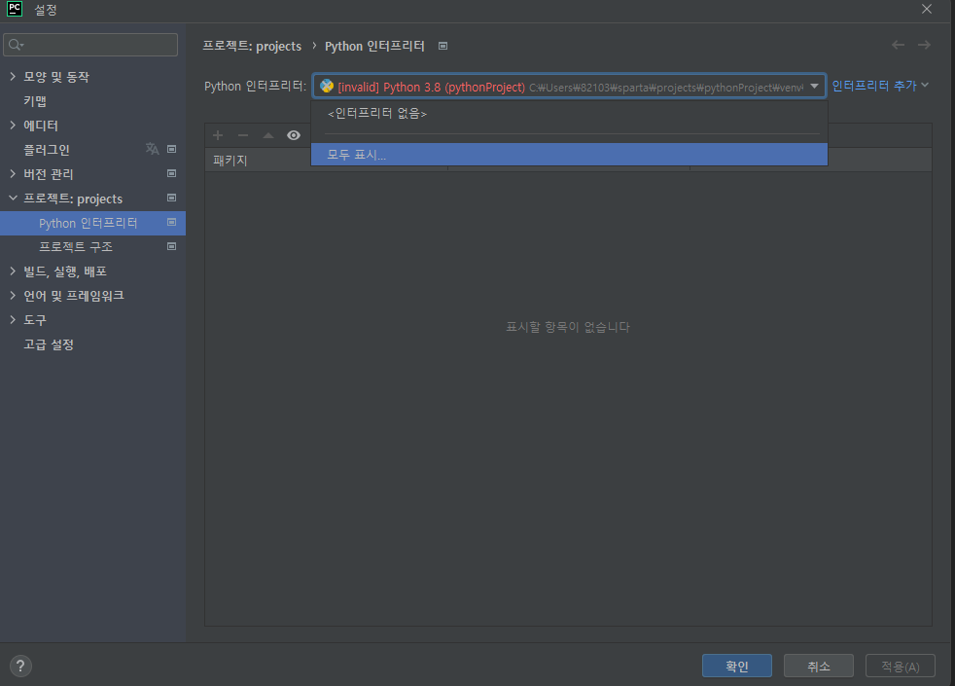This screenshot has height=686, width=955.
Task: Open 프로젝트 구조 settings page
Action: point(76,247)
